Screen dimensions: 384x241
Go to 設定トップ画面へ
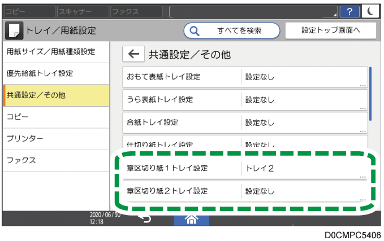pos(331,30)
